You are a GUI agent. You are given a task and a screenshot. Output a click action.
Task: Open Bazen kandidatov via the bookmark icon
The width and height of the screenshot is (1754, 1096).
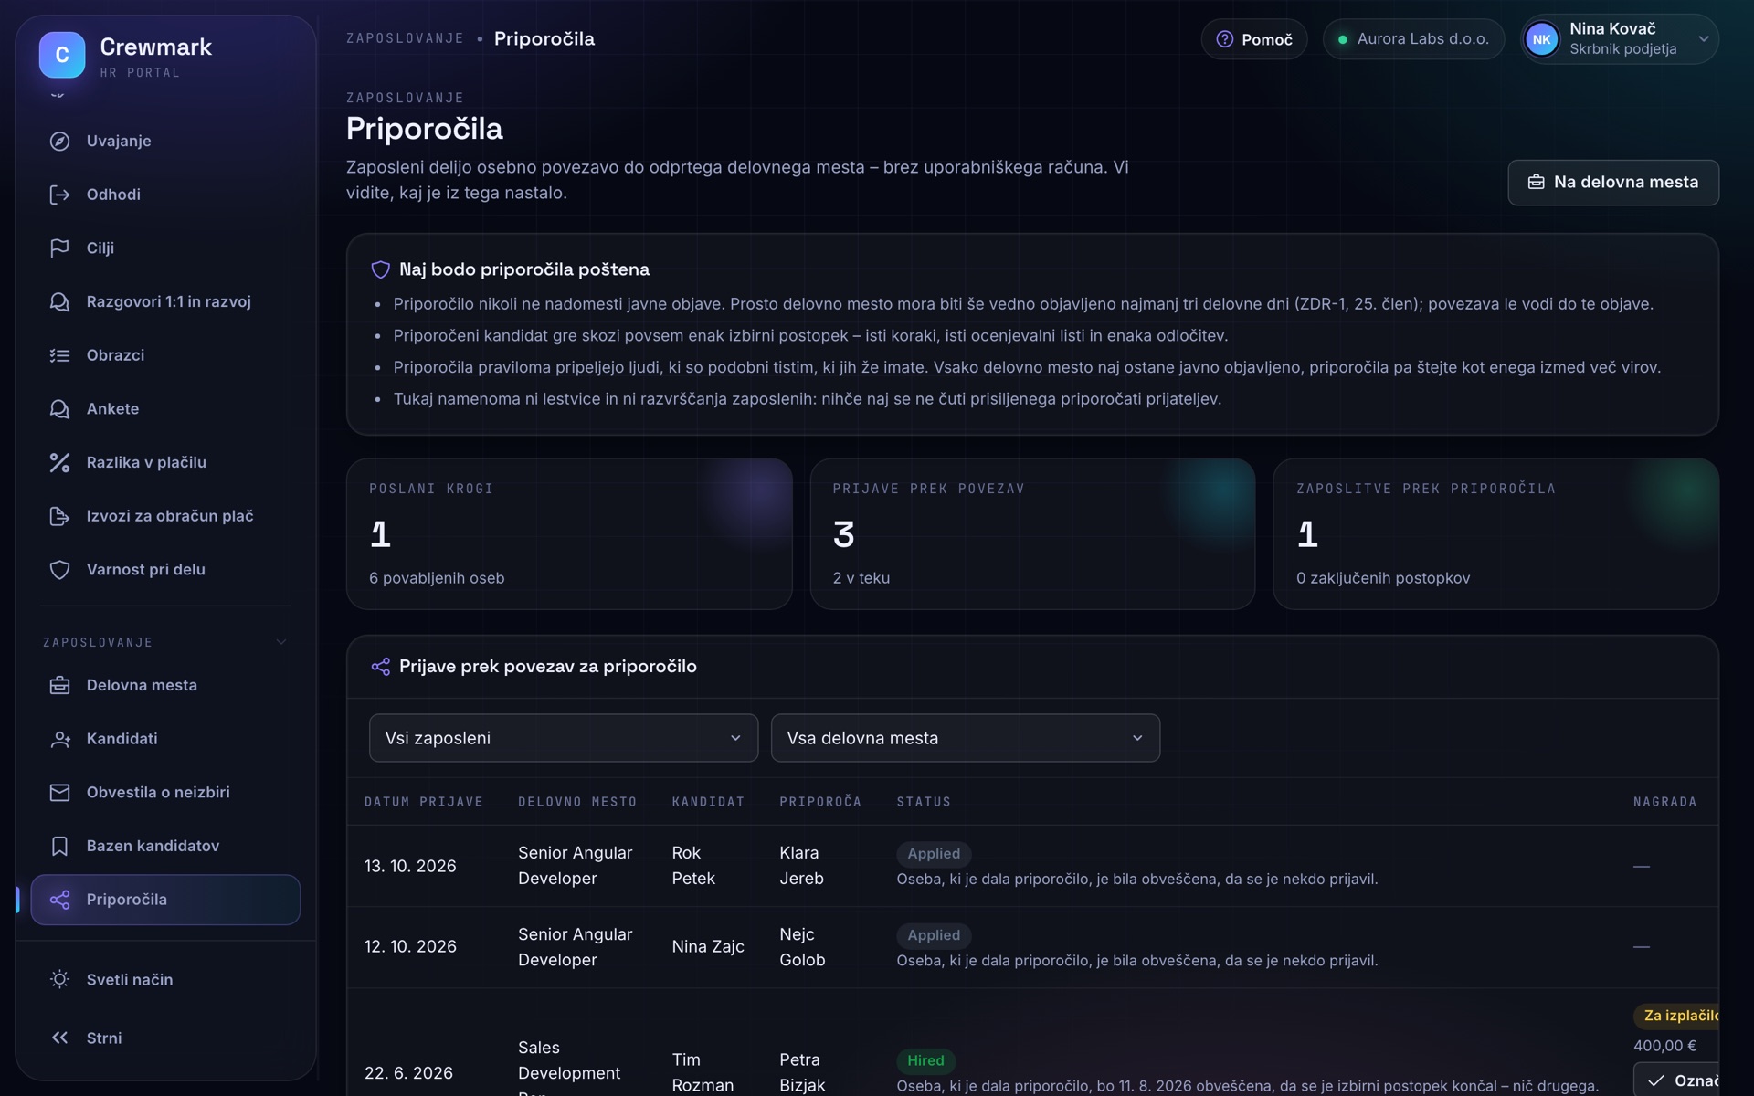click(x=59, y=846)
